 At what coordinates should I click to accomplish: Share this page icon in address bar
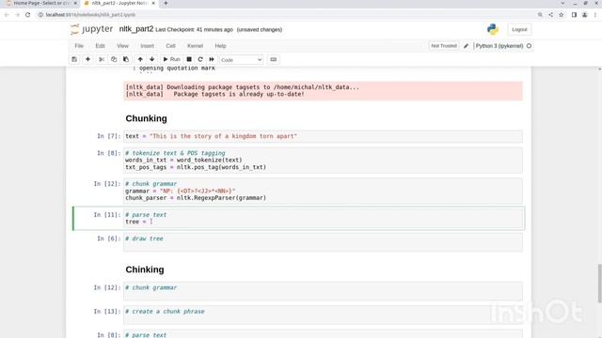coord(551,15)
